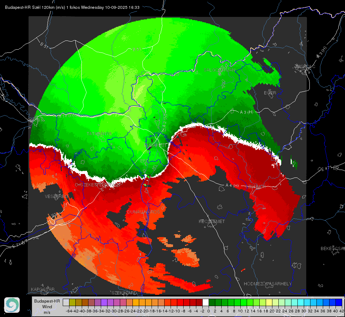Click the KECSKEMÉT city label
Viewport: 345px width, 317px height.
[x=212, y=221]
